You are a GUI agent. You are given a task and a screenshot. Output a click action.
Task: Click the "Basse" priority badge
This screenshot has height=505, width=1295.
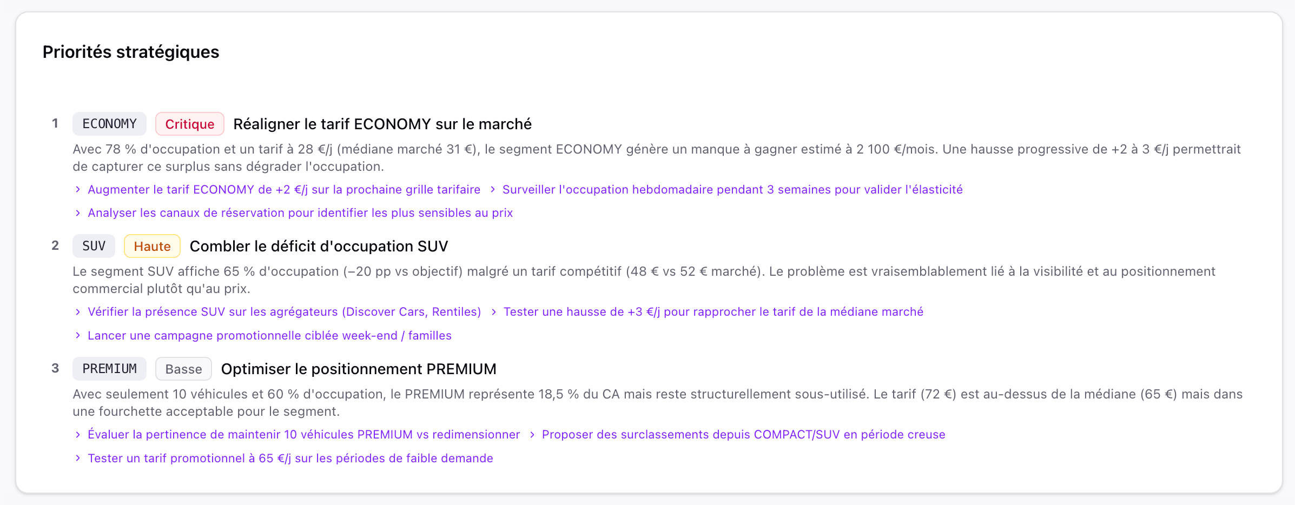183,369
